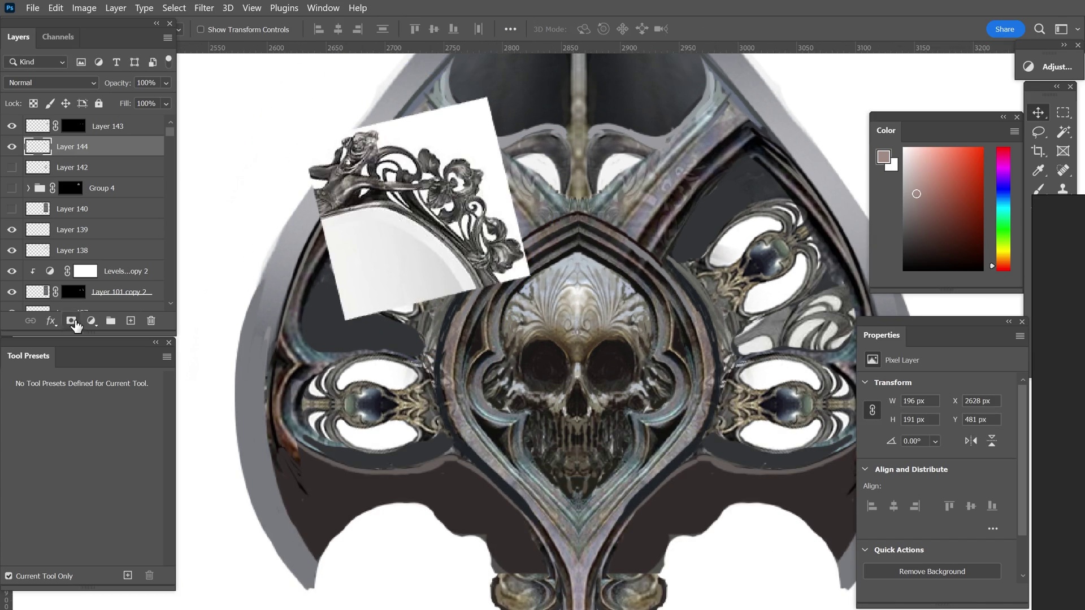Click the Add Layer Mask icon
The image size is (1085, 610).
click(72, 320)
